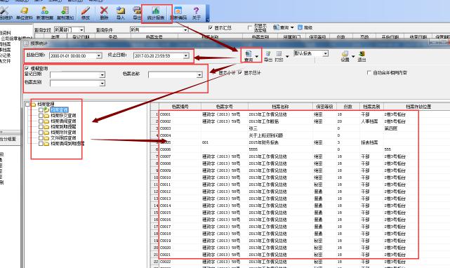Toggle the 自动合并相同内容 checkbox
This screenshot has width=450, height=268.
point(369,72)
